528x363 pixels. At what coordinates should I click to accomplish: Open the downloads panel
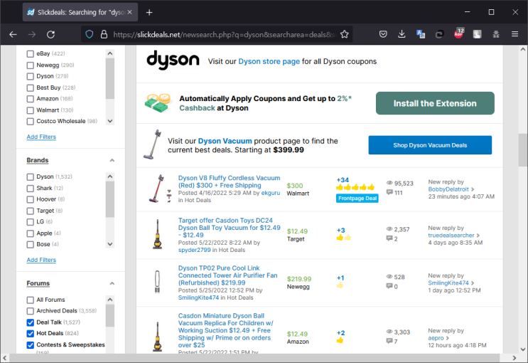point(402,34)
